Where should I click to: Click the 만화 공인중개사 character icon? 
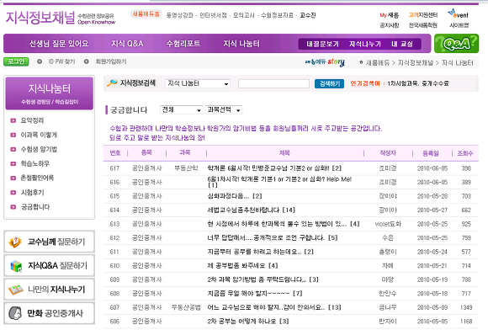tap(15, 313)
